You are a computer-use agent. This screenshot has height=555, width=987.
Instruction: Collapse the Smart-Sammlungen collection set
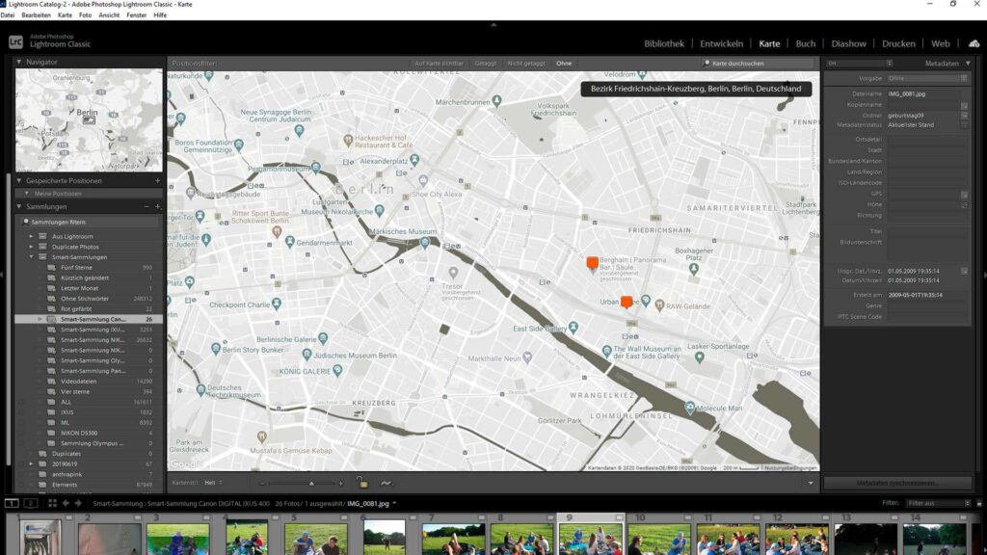pyautogui.click(x=31, y=256)
